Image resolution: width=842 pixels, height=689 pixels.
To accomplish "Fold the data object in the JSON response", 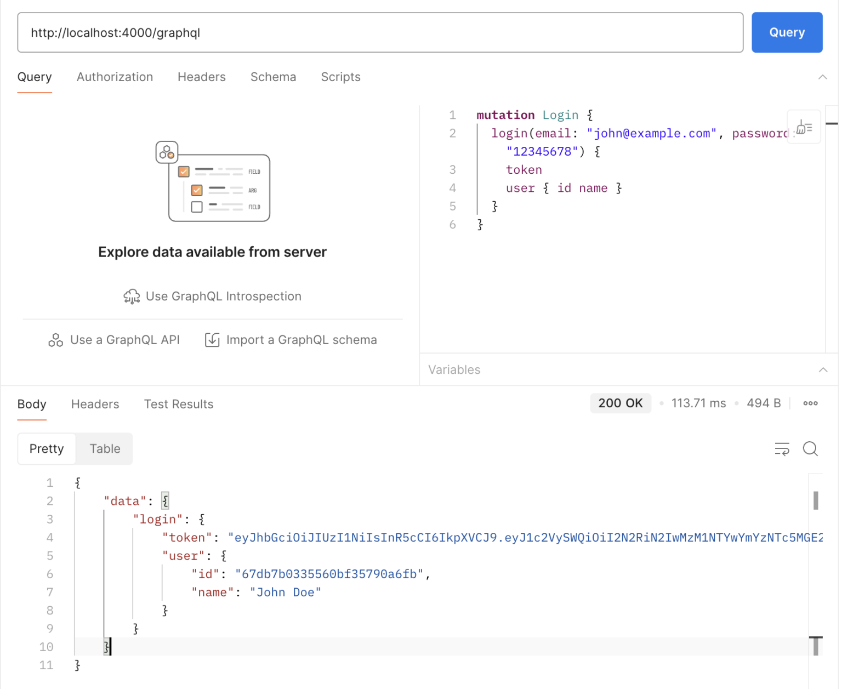I will click(164, 500).
